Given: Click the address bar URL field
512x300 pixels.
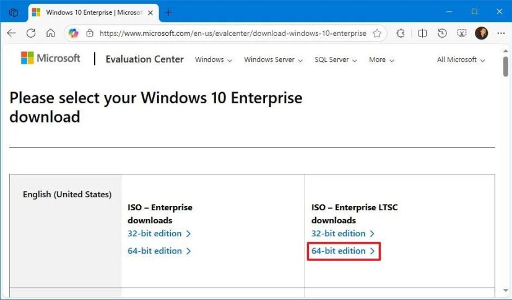Looking at the screenshot, I should tap(232, 33).
